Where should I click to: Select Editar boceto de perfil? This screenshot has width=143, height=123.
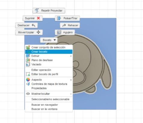(49, 74)
